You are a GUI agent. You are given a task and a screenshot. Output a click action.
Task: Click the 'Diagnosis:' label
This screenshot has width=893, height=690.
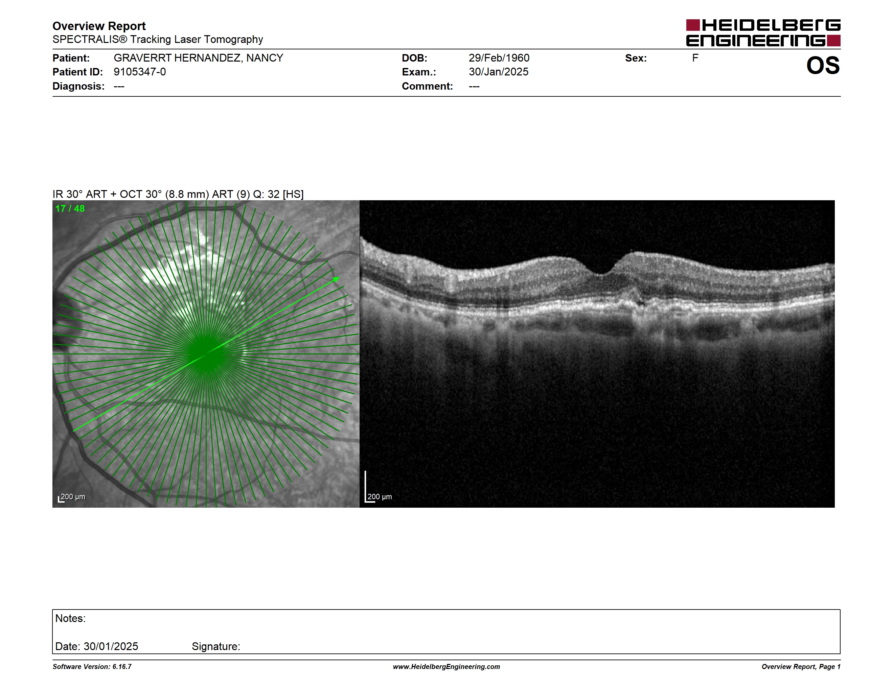78,86
